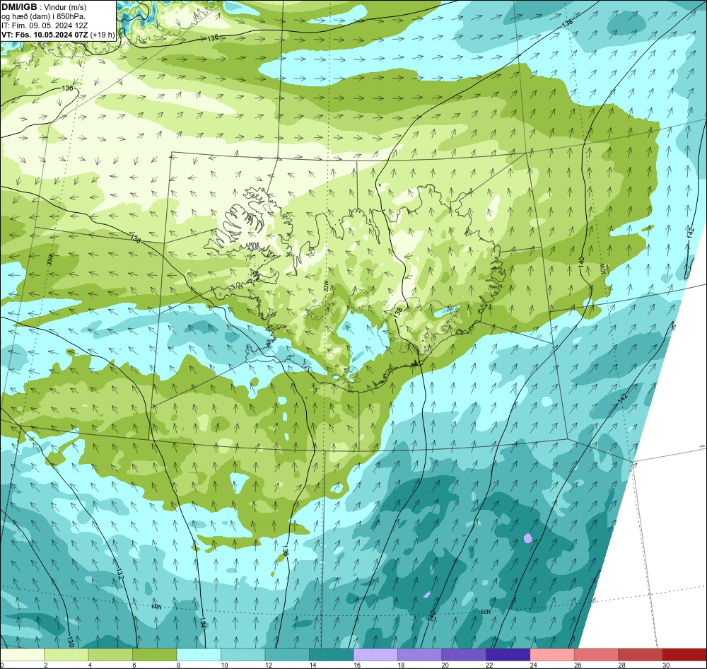Pick the light lavender 16–18 m/s legend swatch
This screenshot has width=707, height=669.
tap(375, 655)
